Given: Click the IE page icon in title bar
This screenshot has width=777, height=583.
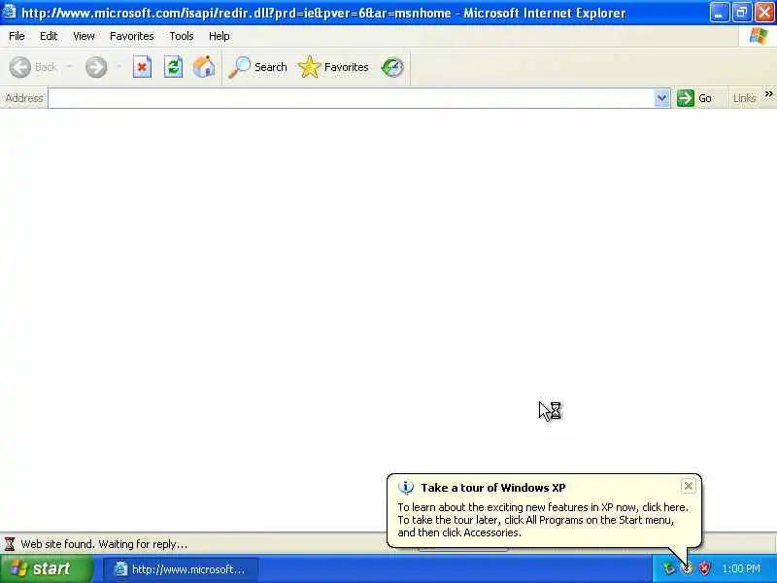Looking at the screenshot, I should [x=10, y=13].
